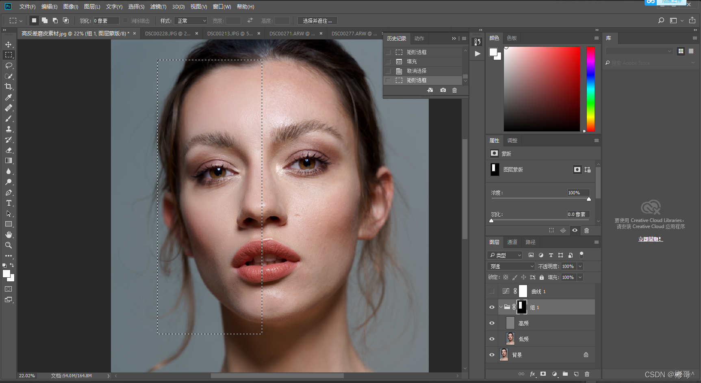This screenshot has height=383, width=701.
Task: Open the 样式 style dropdown
Action: pyautogui.click(x=191, y=21)
